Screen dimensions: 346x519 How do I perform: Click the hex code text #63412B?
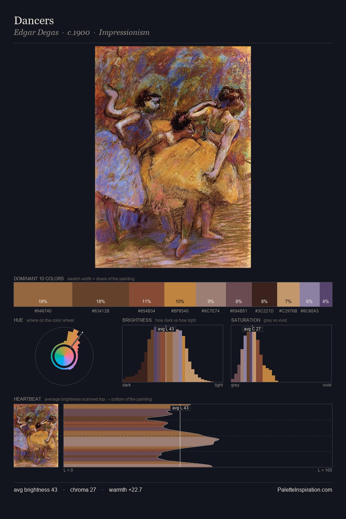click(x=101, y=311)
